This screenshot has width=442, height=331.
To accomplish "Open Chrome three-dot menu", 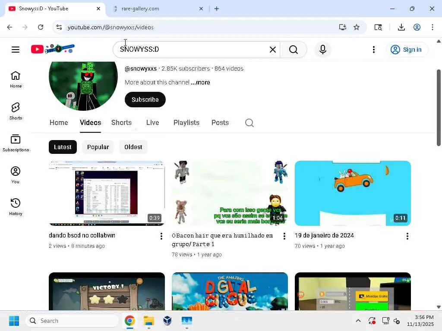I will [433, 27].
